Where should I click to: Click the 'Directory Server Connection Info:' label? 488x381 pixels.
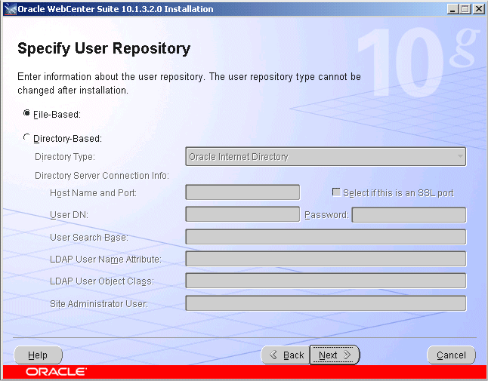(x=102, y=176)
